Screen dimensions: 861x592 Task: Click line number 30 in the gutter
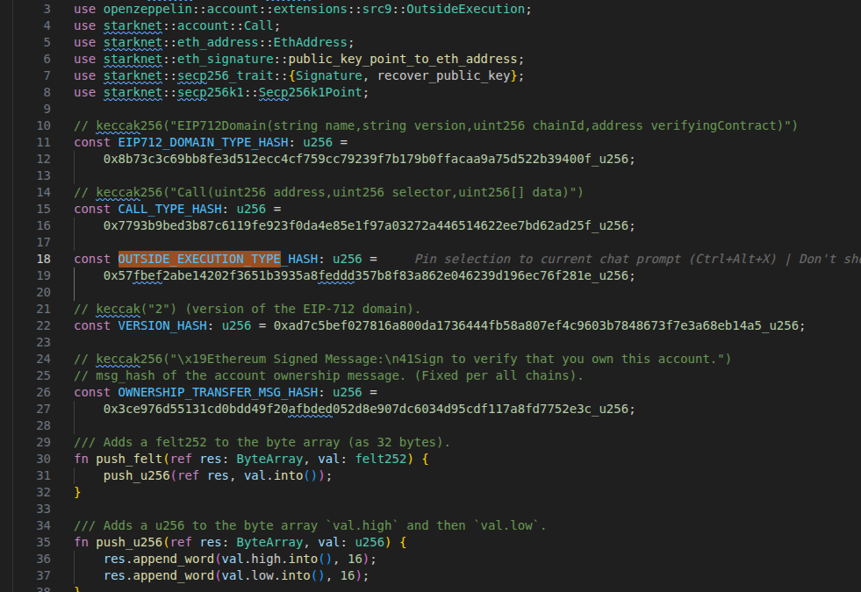click(x=44, y=459)
